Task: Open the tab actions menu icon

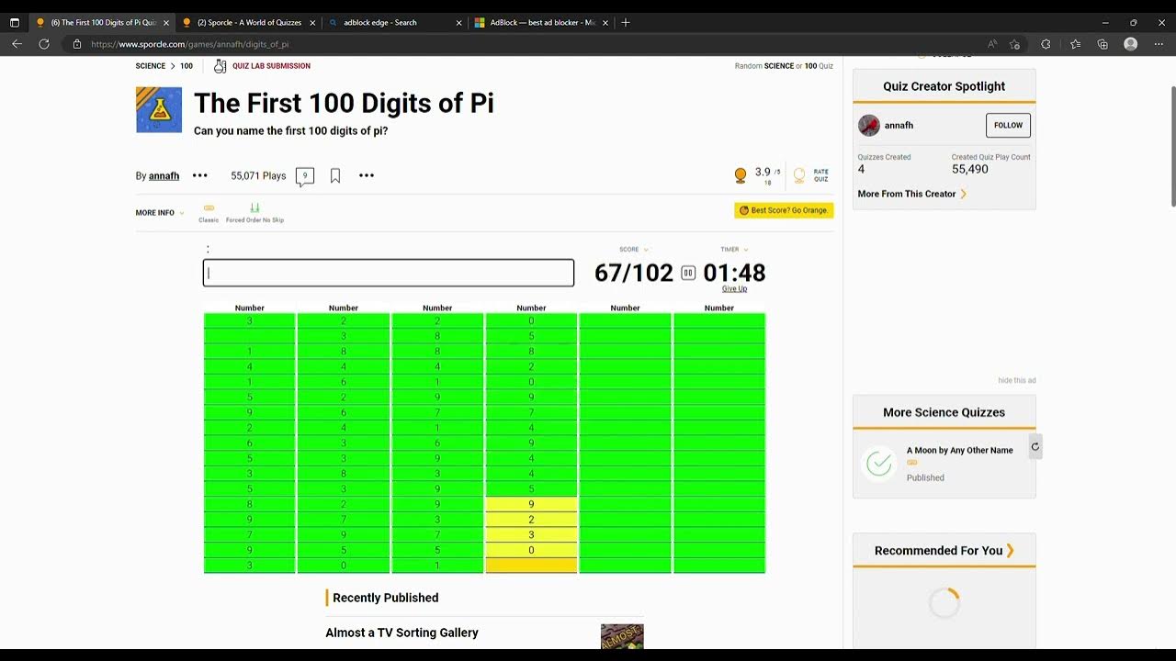Action: pyautogui.click(x=15, y=22)
